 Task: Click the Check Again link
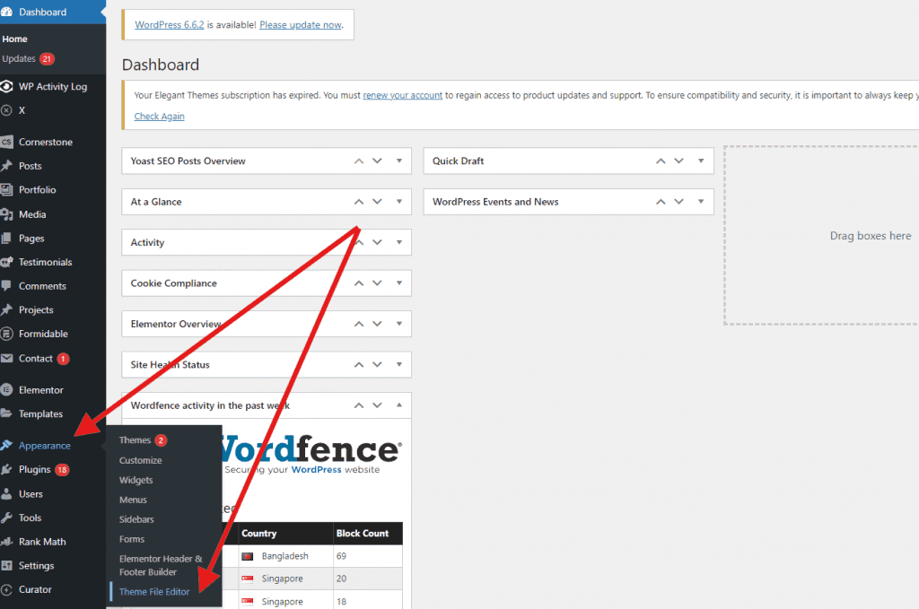(x=159, y=116)
